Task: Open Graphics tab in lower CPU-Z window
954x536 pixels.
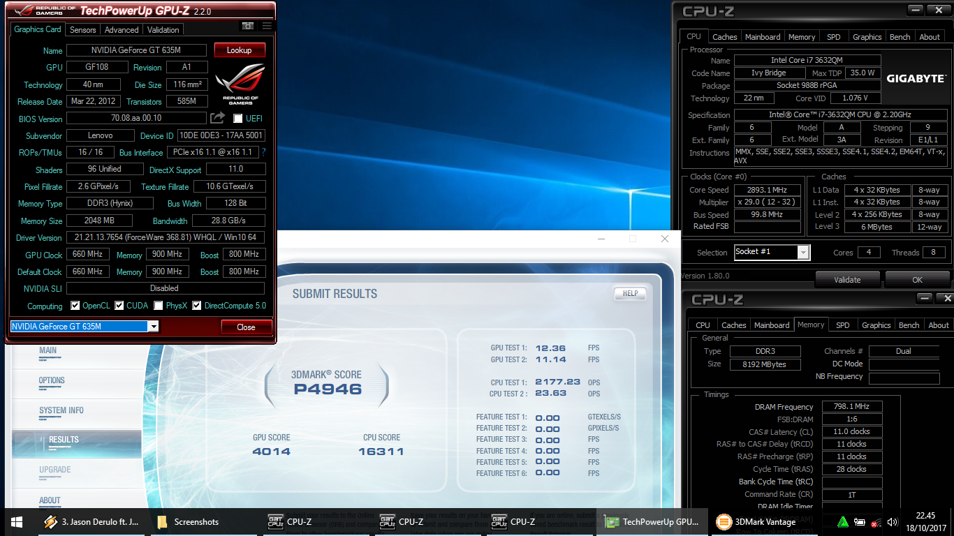Action: click(876, 325)
